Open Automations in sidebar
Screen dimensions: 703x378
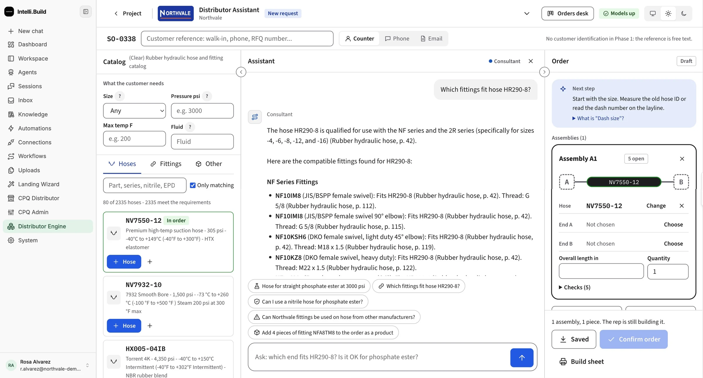point(48,128)
